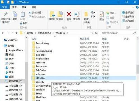Open the View (查看) ribbon tab
Screen dimensions: 139x101
(x=34, y=7)
